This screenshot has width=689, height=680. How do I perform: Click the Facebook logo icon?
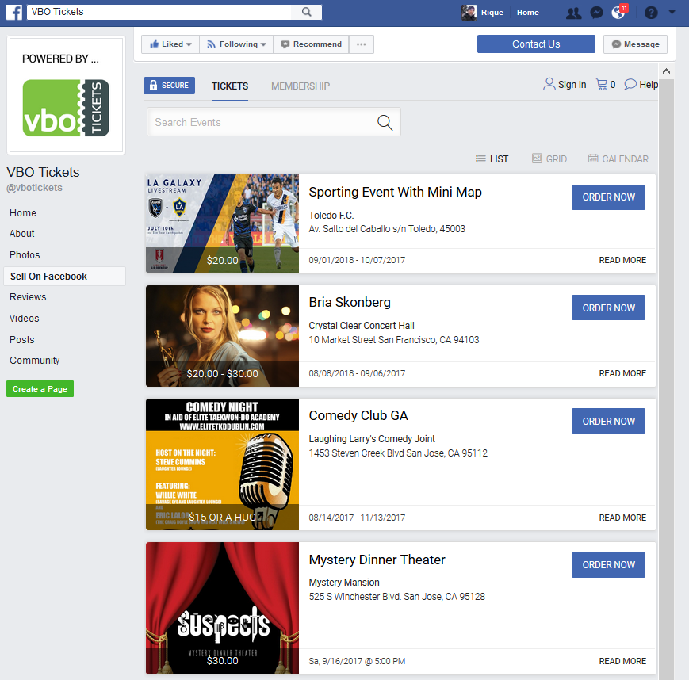(14, 12)
